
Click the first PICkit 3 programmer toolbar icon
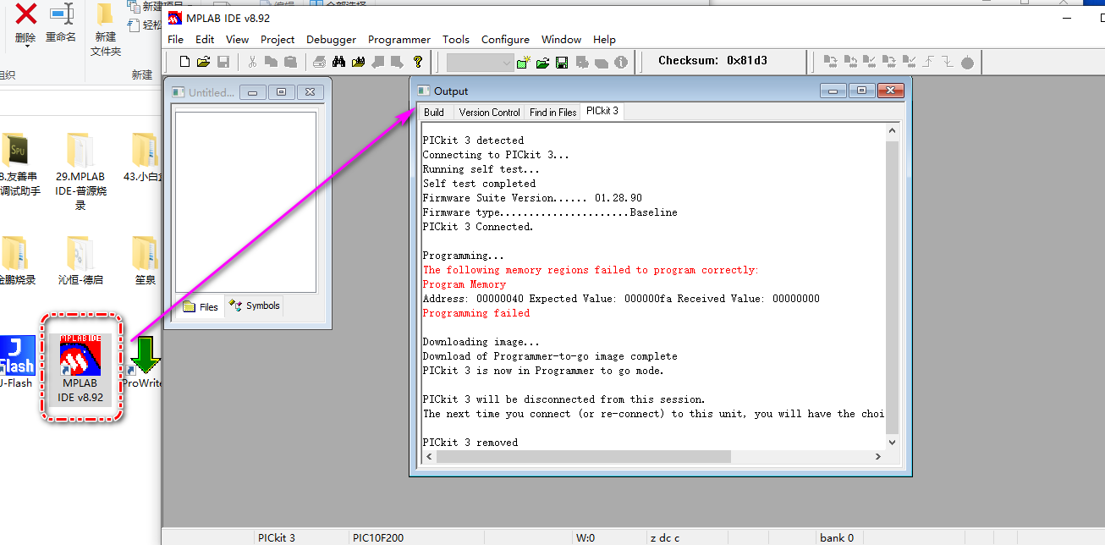[x=830, y=62]
